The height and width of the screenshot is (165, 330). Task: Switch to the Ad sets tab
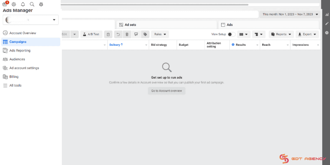coord(167,25)
